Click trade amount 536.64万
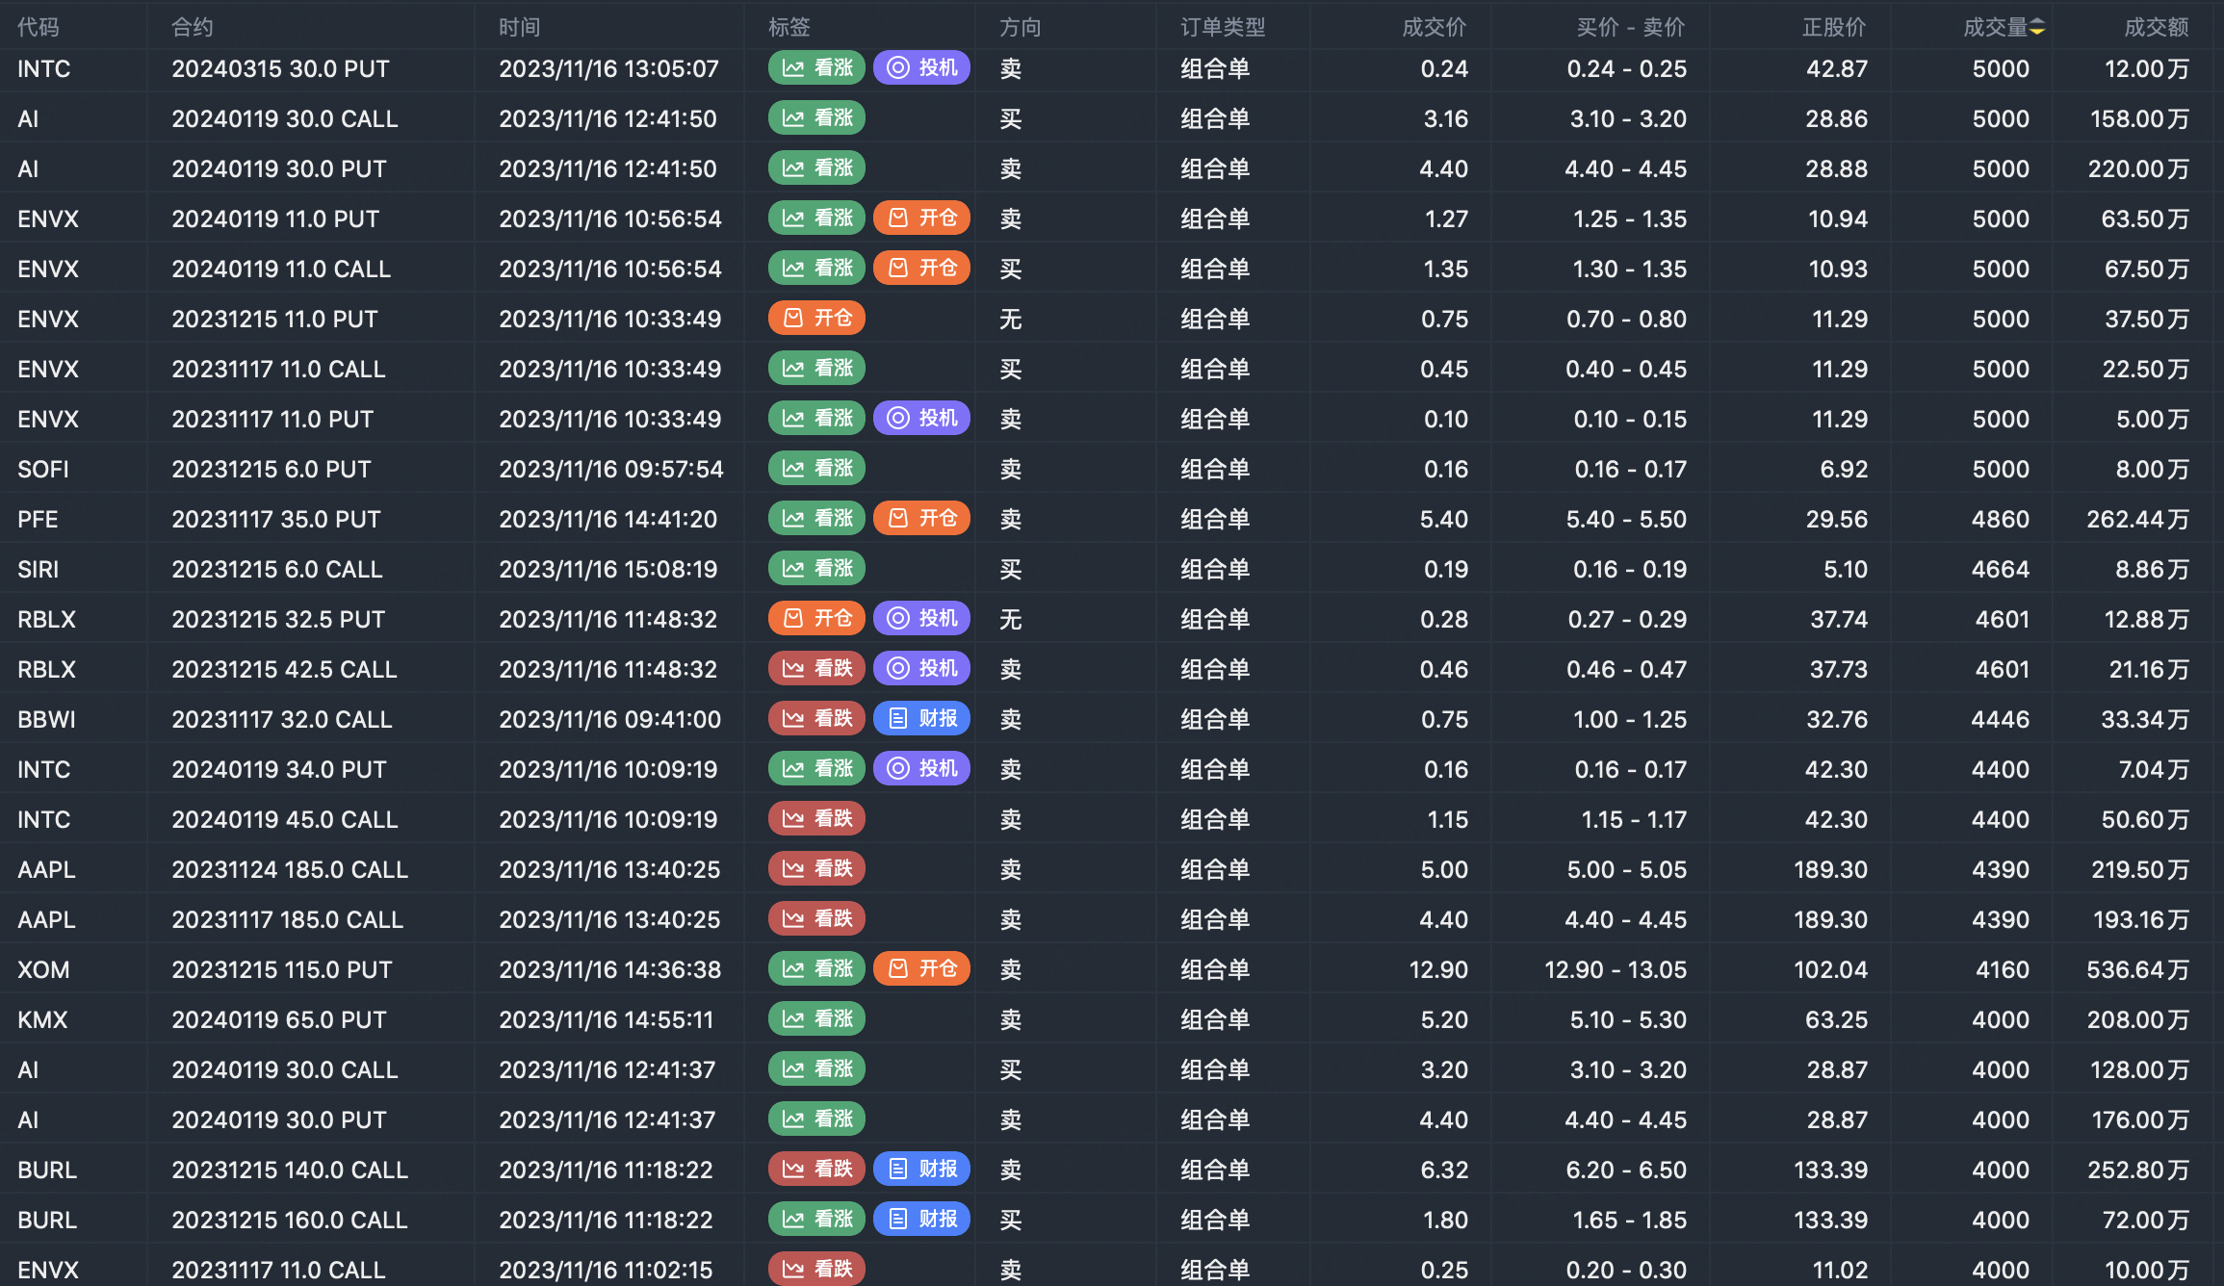 [x=2137, y=969]
